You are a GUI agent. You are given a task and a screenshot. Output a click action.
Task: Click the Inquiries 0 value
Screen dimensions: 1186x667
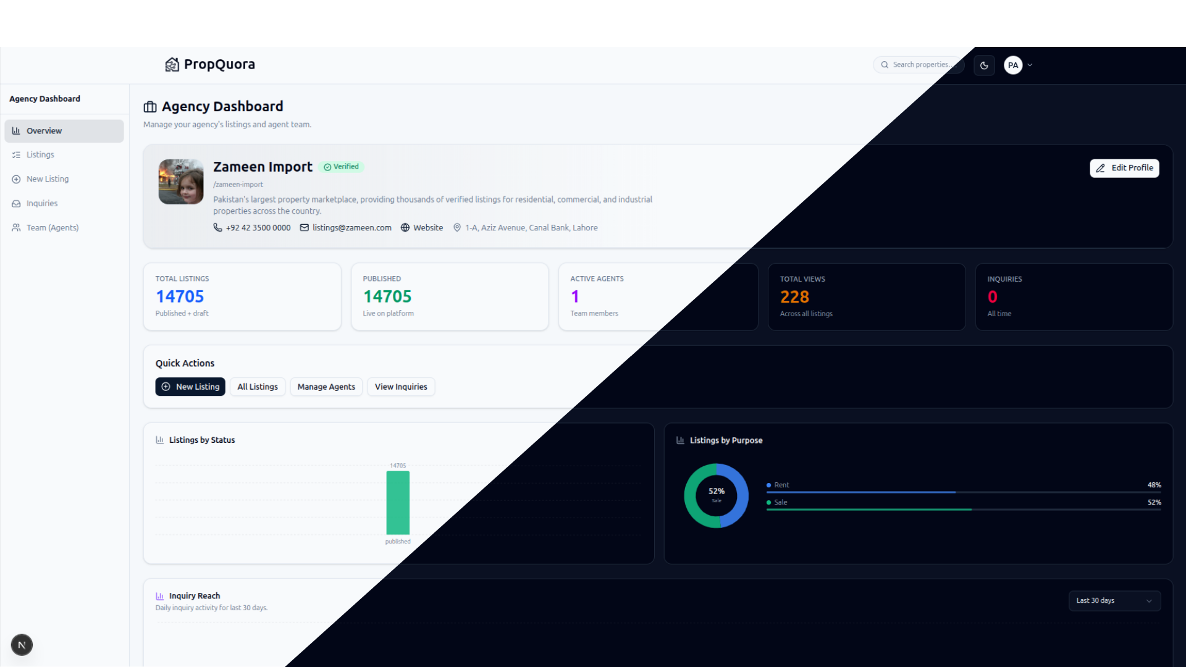pyautogui.click(x=993, y=297)
